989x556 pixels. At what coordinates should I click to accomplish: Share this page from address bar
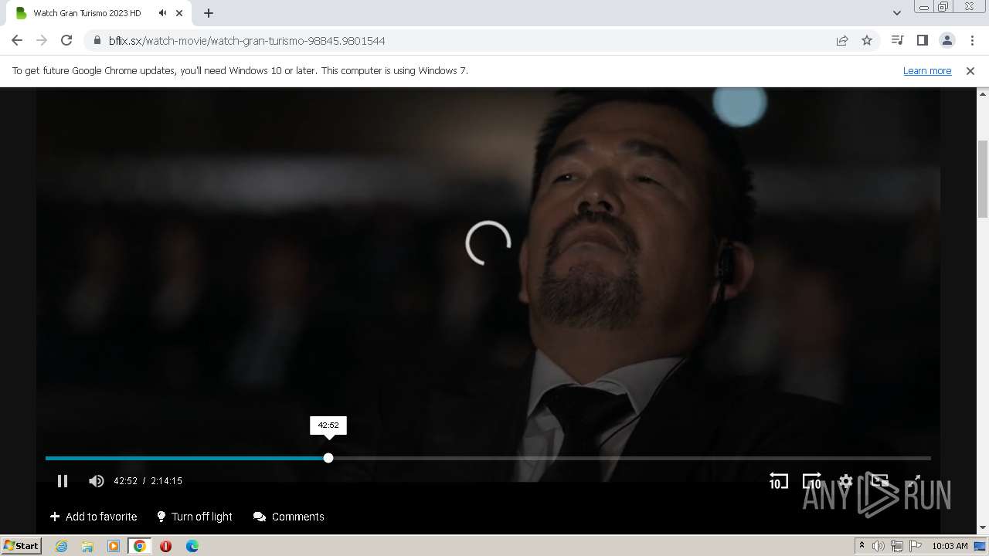point(842,40)
